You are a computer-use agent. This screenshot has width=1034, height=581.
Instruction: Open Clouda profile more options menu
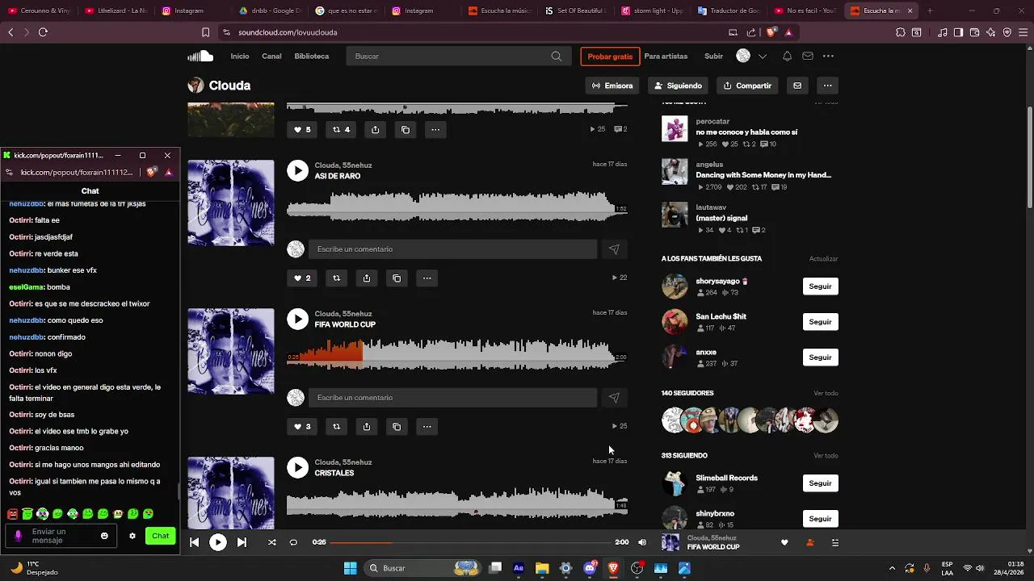pyautogui.click(x=827, y=86)
